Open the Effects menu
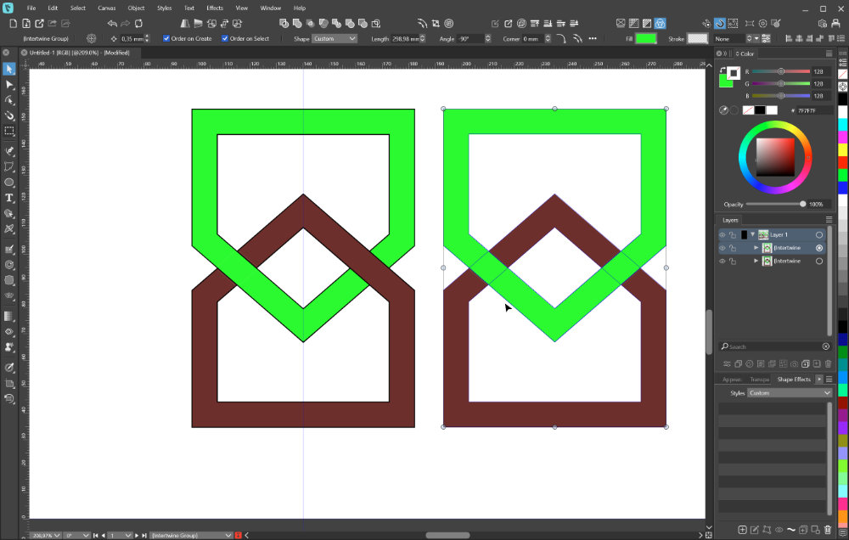Viewport: 849px width, 540px height. [215, 8]
